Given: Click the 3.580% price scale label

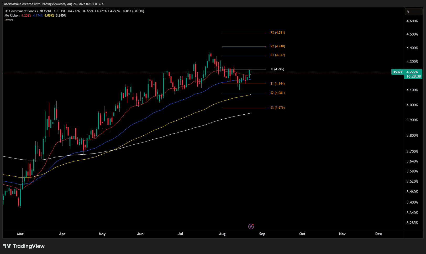Looking at the screenshot, I should click(412, 171).
